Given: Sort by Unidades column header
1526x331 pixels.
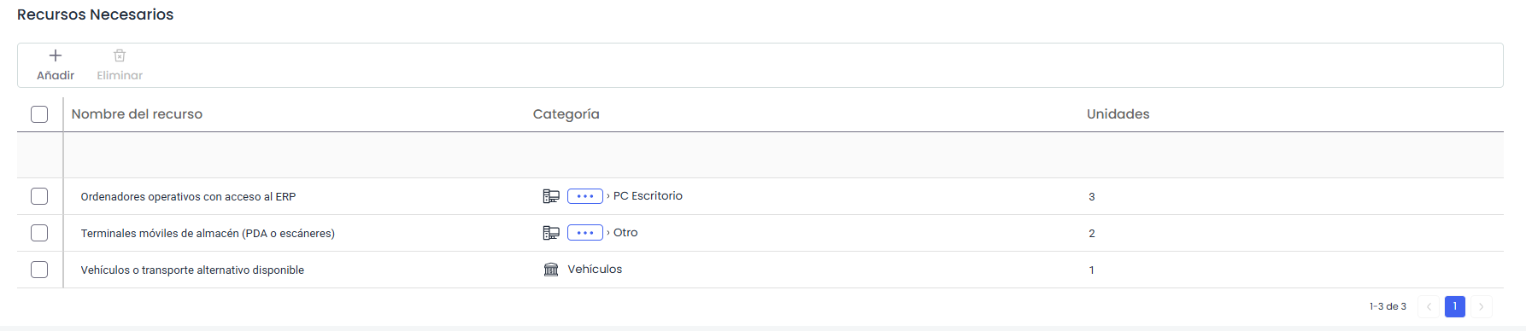Looking at the screenshot, I should (1118, 114).
